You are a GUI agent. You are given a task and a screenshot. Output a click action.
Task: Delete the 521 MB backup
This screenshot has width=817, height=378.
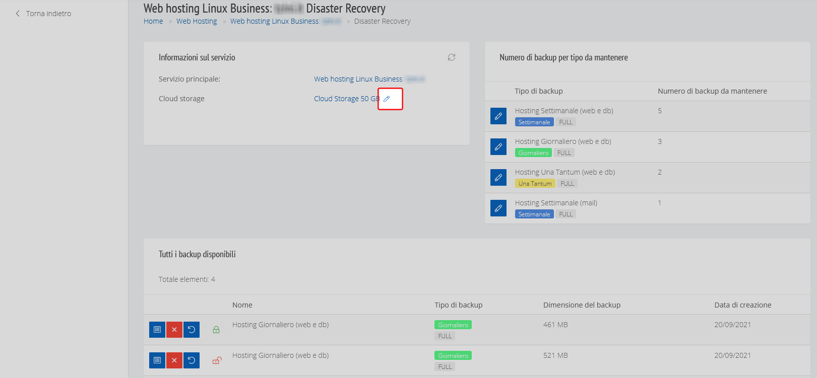pos(174,360)
